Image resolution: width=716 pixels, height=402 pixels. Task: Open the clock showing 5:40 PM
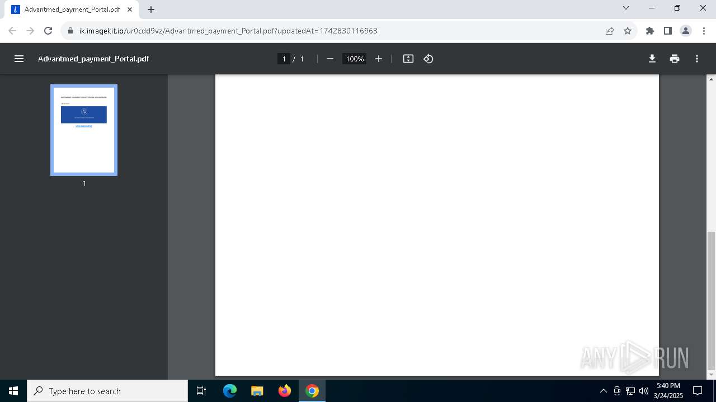pyautogui.click(x=668, y=391)
